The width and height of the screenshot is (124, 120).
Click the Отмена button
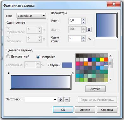[85, 110]
